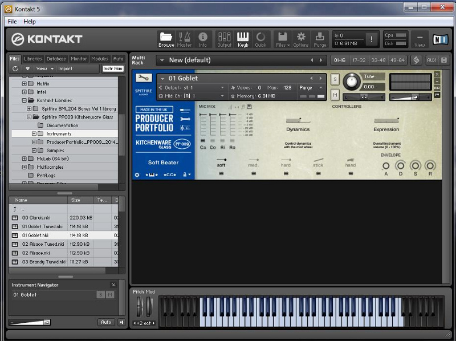Open the Files floppy disk menu
Image resolution: width=456 pixels, height=341 pixels.
click(283, 39)
